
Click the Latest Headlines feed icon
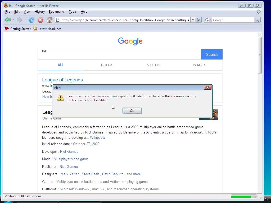pyautogui.click(x=35, y=29)
